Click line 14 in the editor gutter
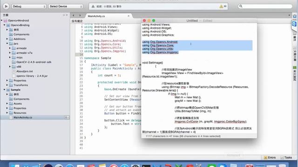Image resolution: width=298 pixels, height=167 pixels. (x=81, y=55)
